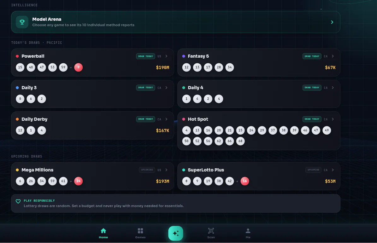
Task: Expand the Hot Spot card chevron
Action: 333,119
